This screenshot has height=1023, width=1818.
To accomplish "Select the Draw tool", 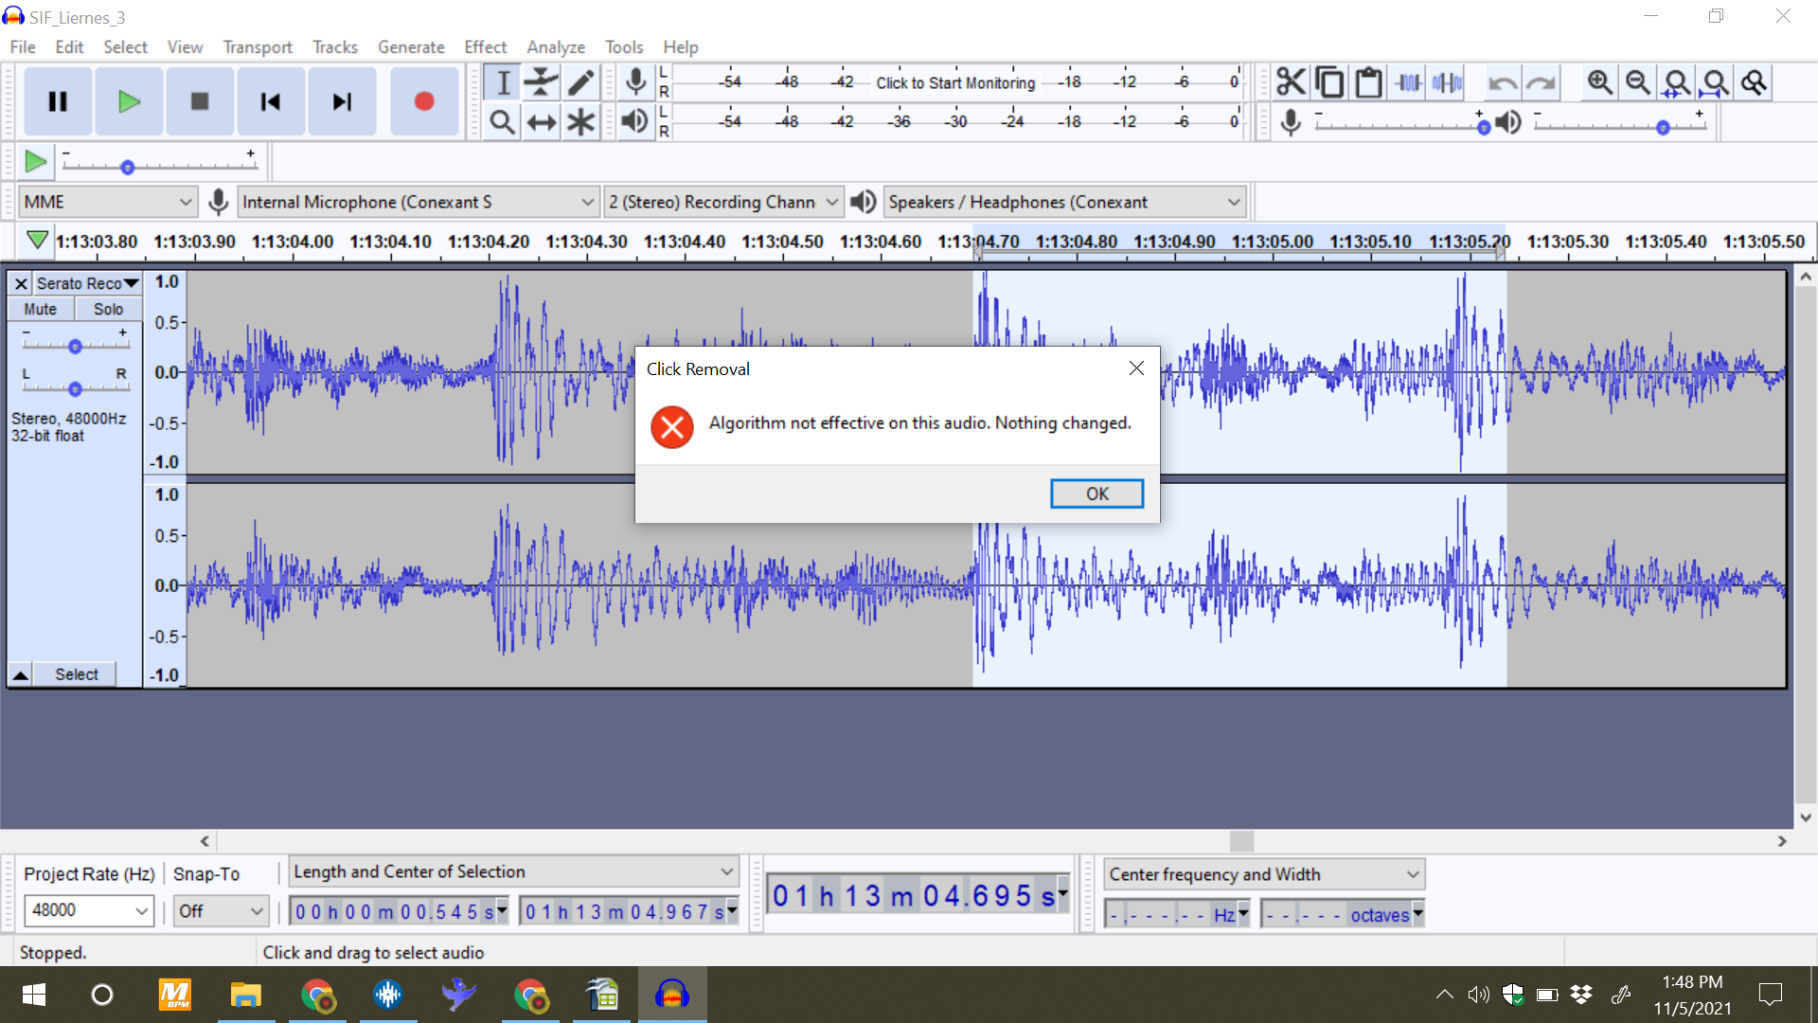I will [x=580, y=82].
